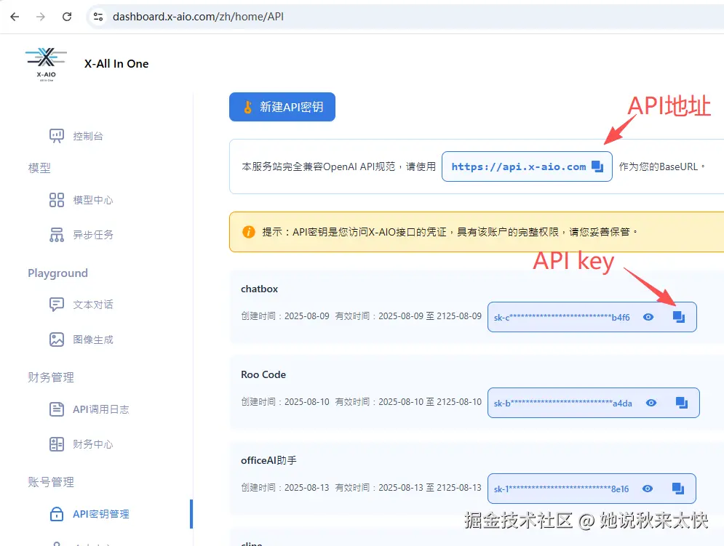This screenshot has width=724, height=546.
Task: Click the 模型 section heading
Action: point(39,168)
